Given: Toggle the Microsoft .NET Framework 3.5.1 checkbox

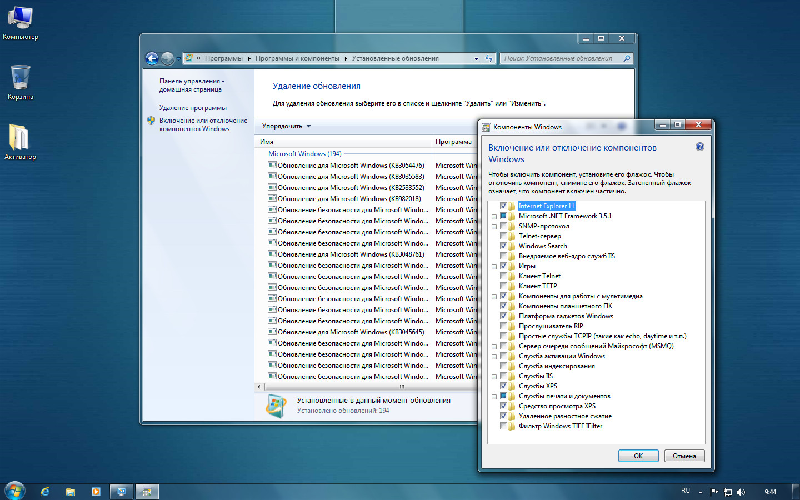Looking at the screenshot, I should point(503,216).
